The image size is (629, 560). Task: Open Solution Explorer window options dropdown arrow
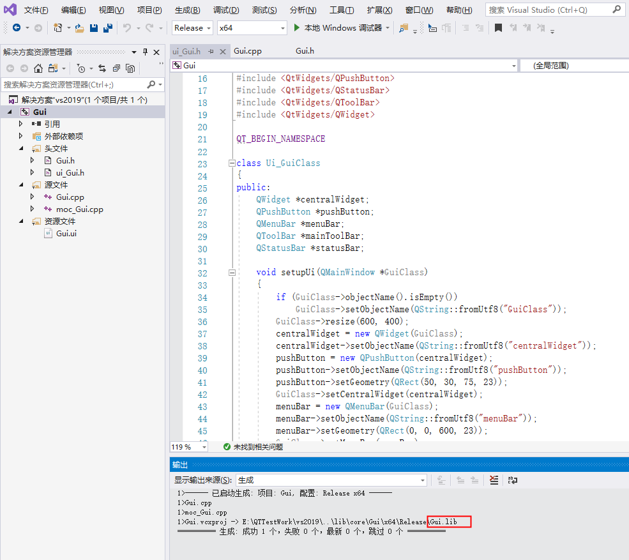point(134,52)
